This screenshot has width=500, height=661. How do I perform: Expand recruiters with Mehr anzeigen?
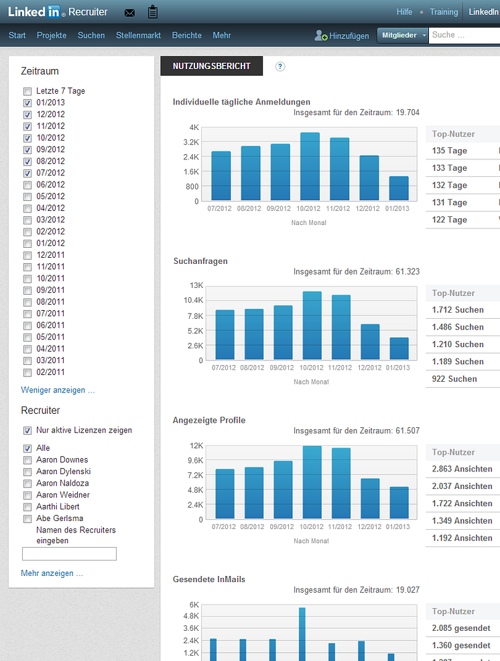pyautogui.click(x=52, y=573)
